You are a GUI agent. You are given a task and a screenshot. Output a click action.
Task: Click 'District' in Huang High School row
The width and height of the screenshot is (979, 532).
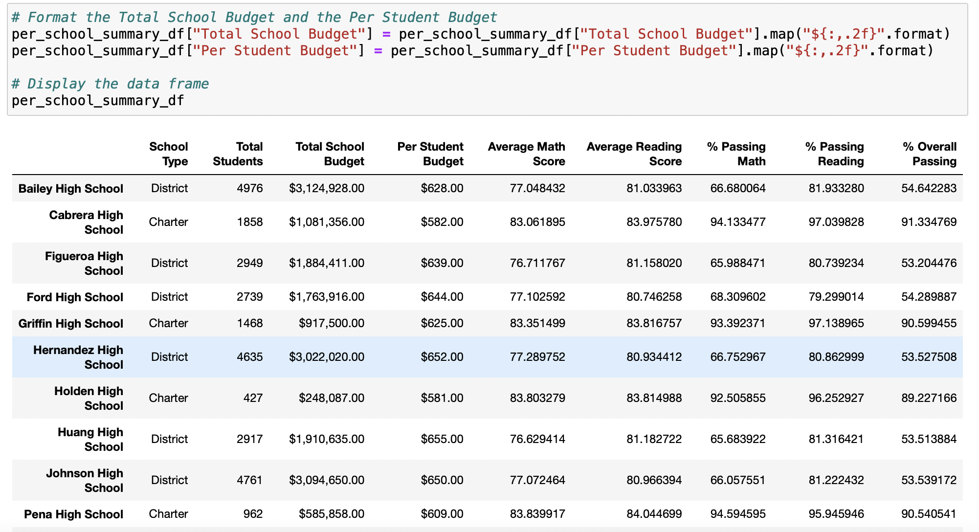[169, 439]
